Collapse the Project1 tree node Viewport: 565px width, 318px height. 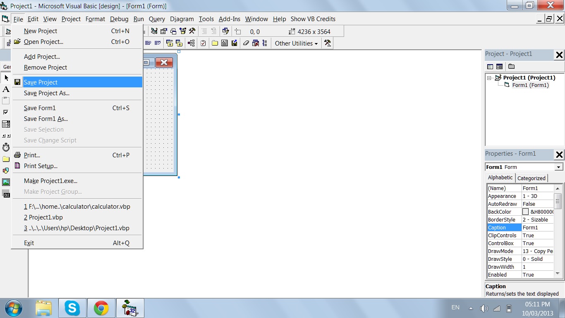click(489, 78)
